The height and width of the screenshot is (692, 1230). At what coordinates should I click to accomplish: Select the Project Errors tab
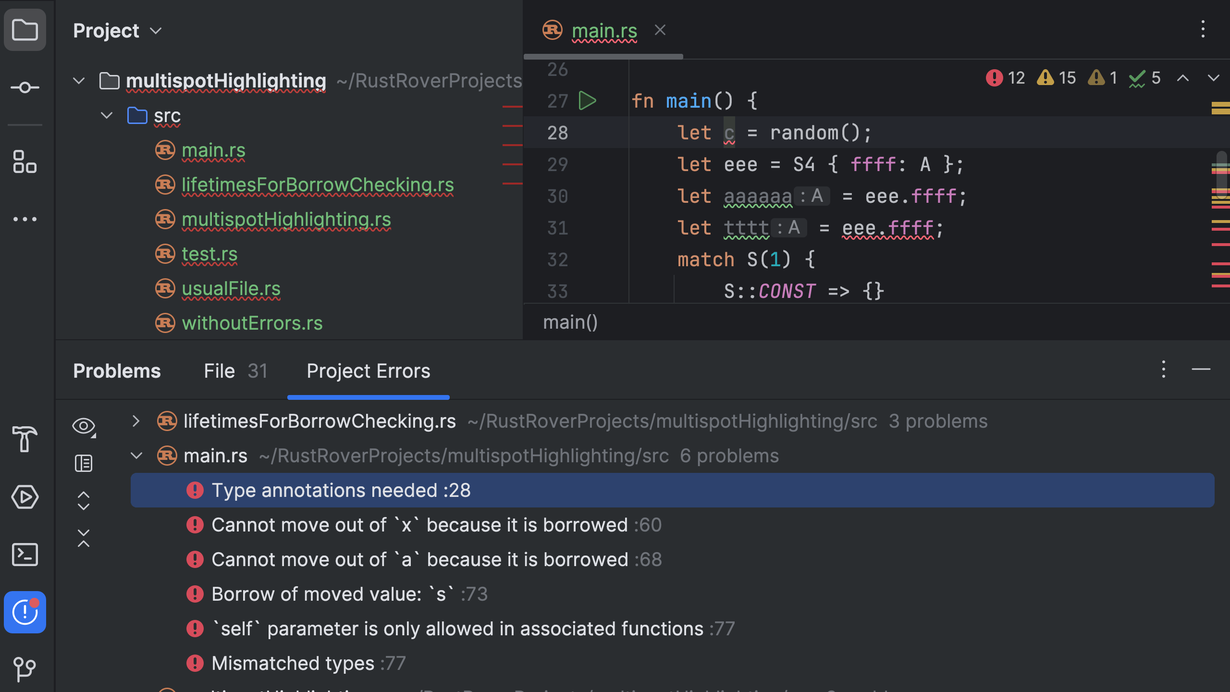[x=368, y=371]
